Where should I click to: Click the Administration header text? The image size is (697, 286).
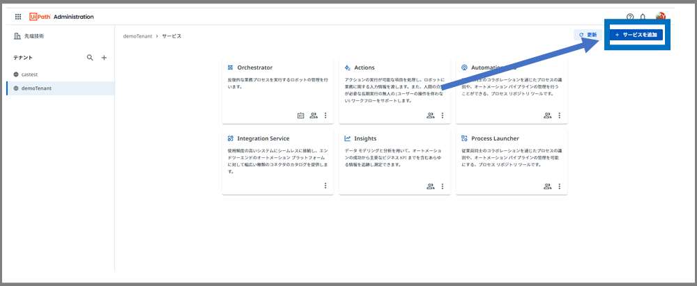tap(74, 17)
